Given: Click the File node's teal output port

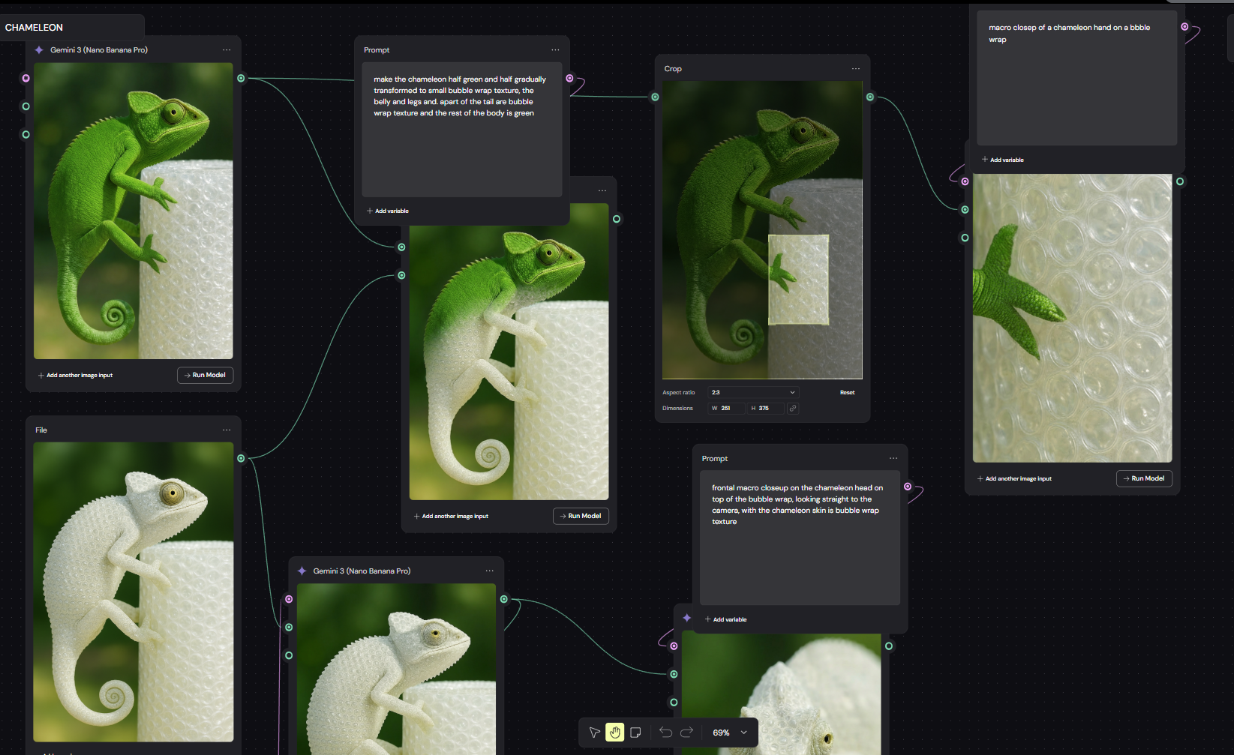Looking at the screenshot, I should [241, 458].
